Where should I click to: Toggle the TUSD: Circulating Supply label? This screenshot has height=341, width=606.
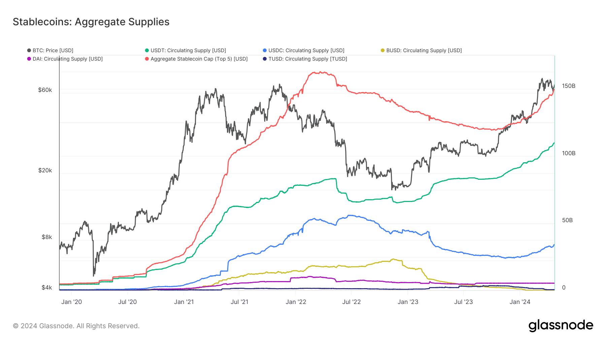308,59
